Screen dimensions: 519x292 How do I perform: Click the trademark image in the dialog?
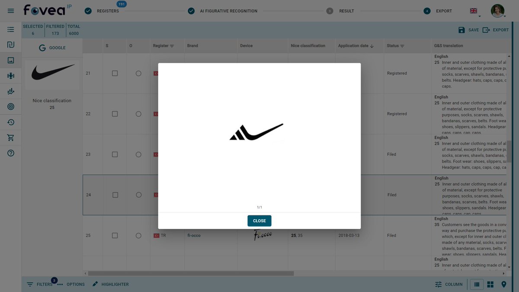(256, 132)
